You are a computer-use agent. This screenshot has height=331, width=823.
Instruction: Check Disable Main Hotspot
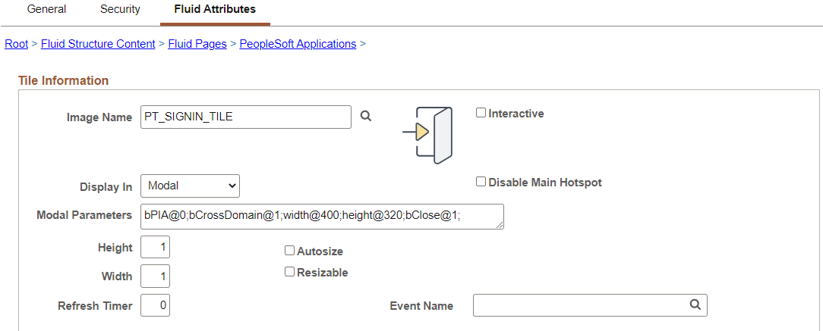click(481, 182)
